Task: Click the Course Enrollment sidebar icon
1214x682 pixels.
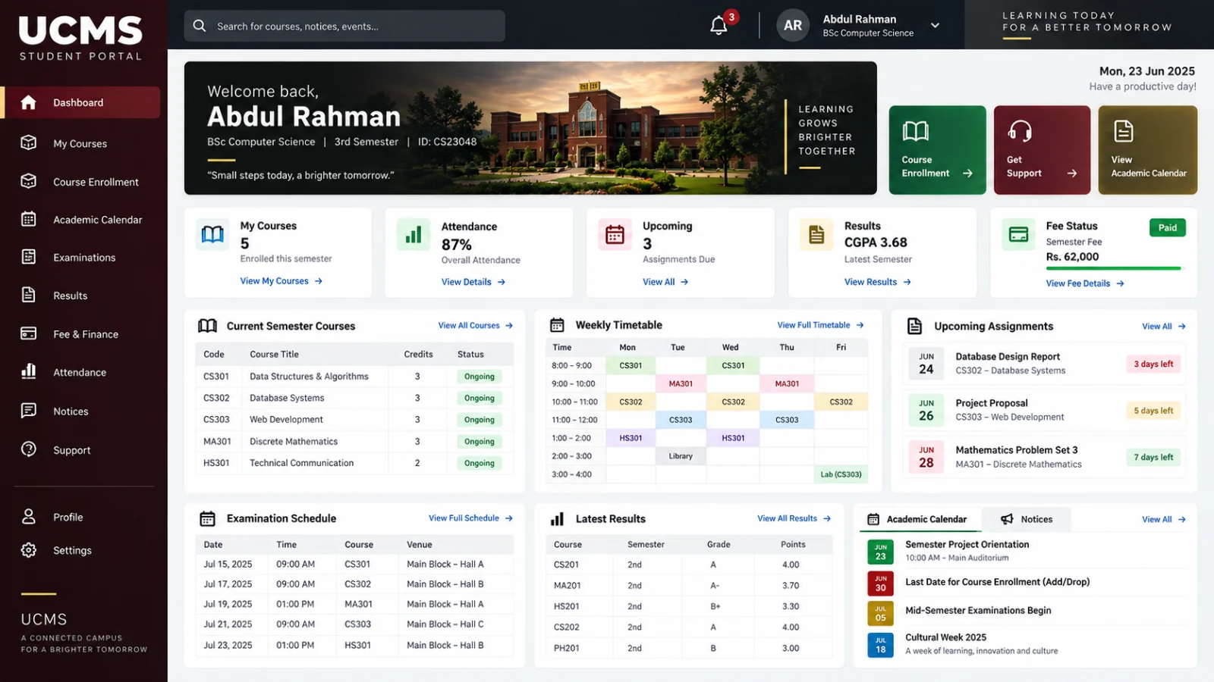Action: [x=29, y=181]
